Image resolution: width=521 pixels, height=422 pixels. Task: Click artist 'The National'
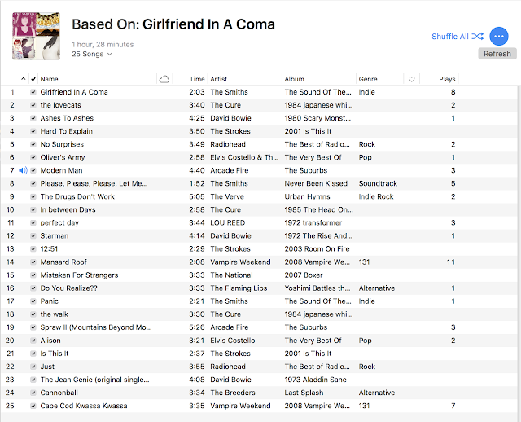231,275
